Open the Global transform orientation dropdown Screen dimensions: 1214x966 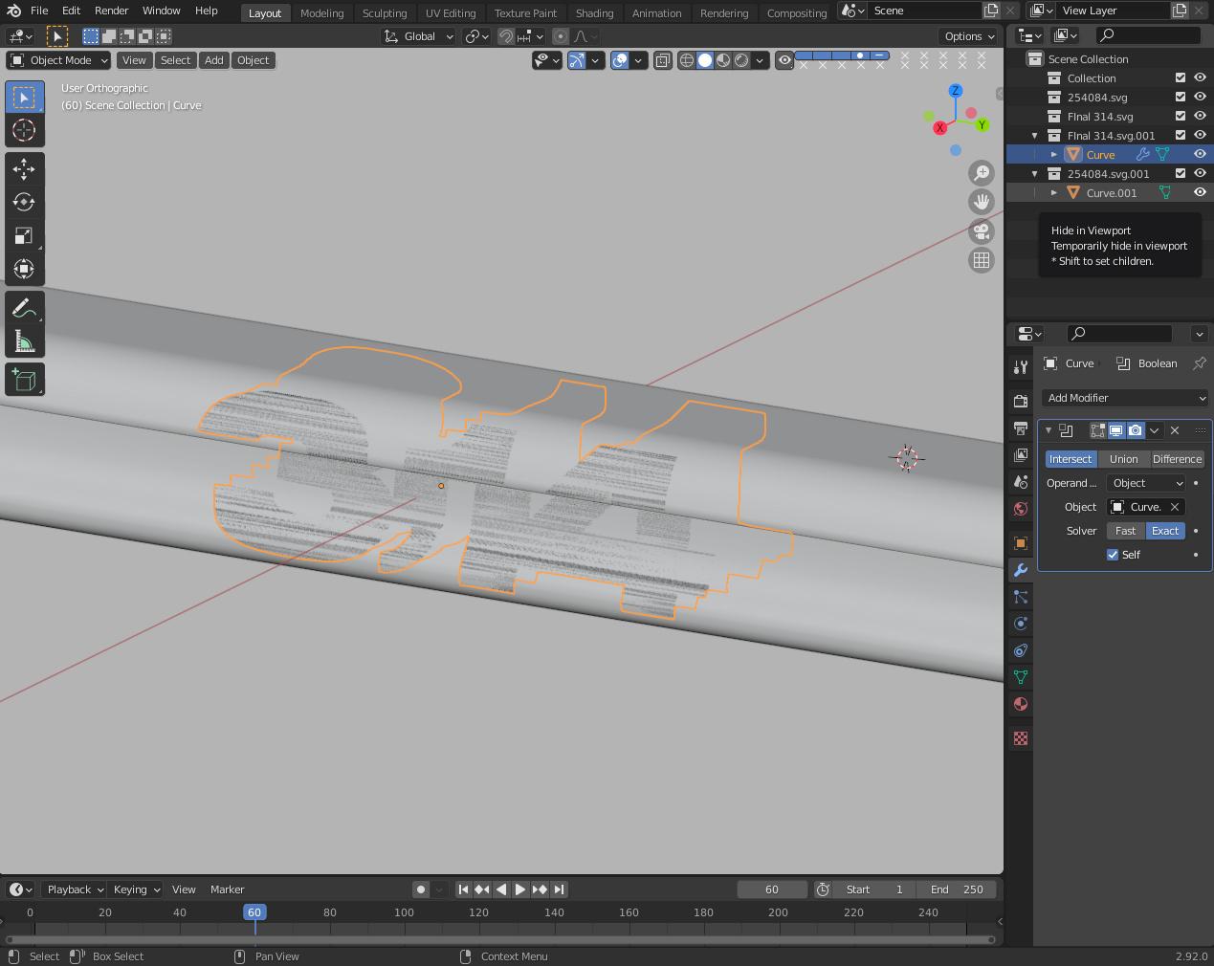click(420, 36)
